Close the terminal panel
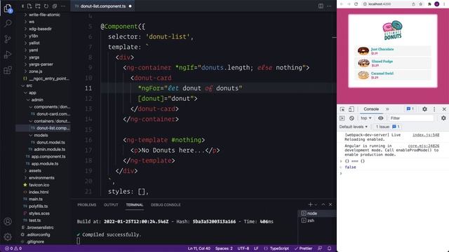This screenshot has height=252, width=449. click(x=330, y=204)
